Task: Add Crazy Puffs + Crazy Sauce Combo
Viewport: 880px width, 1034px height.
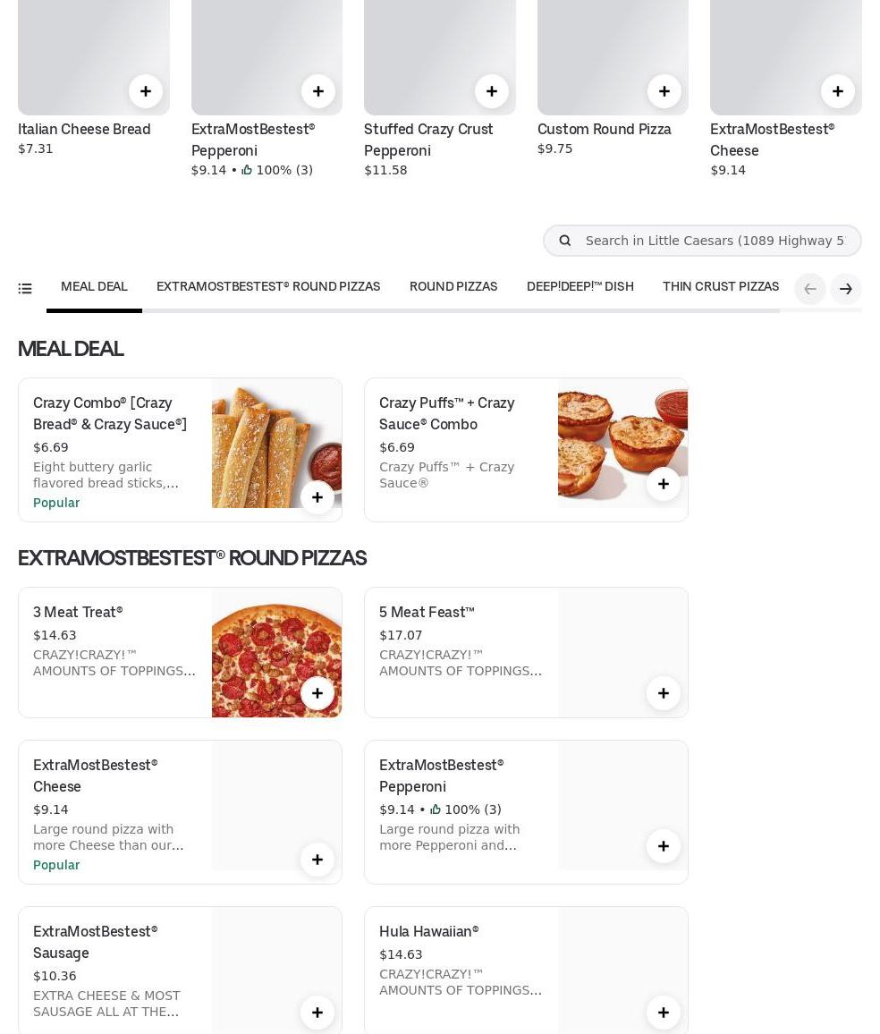Action: (664, 484)
